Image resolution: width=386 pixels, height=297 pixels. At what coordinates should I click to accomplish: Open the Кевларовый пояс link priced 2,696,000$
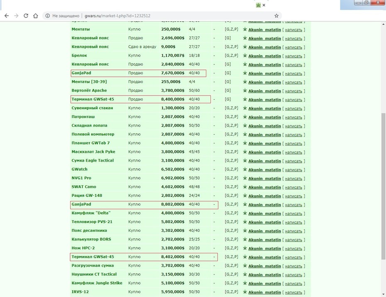[90, 38]
